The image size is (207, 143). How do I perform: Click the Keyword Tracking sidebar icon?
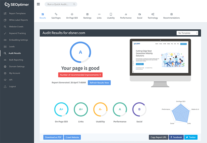[x=5, y=33]
